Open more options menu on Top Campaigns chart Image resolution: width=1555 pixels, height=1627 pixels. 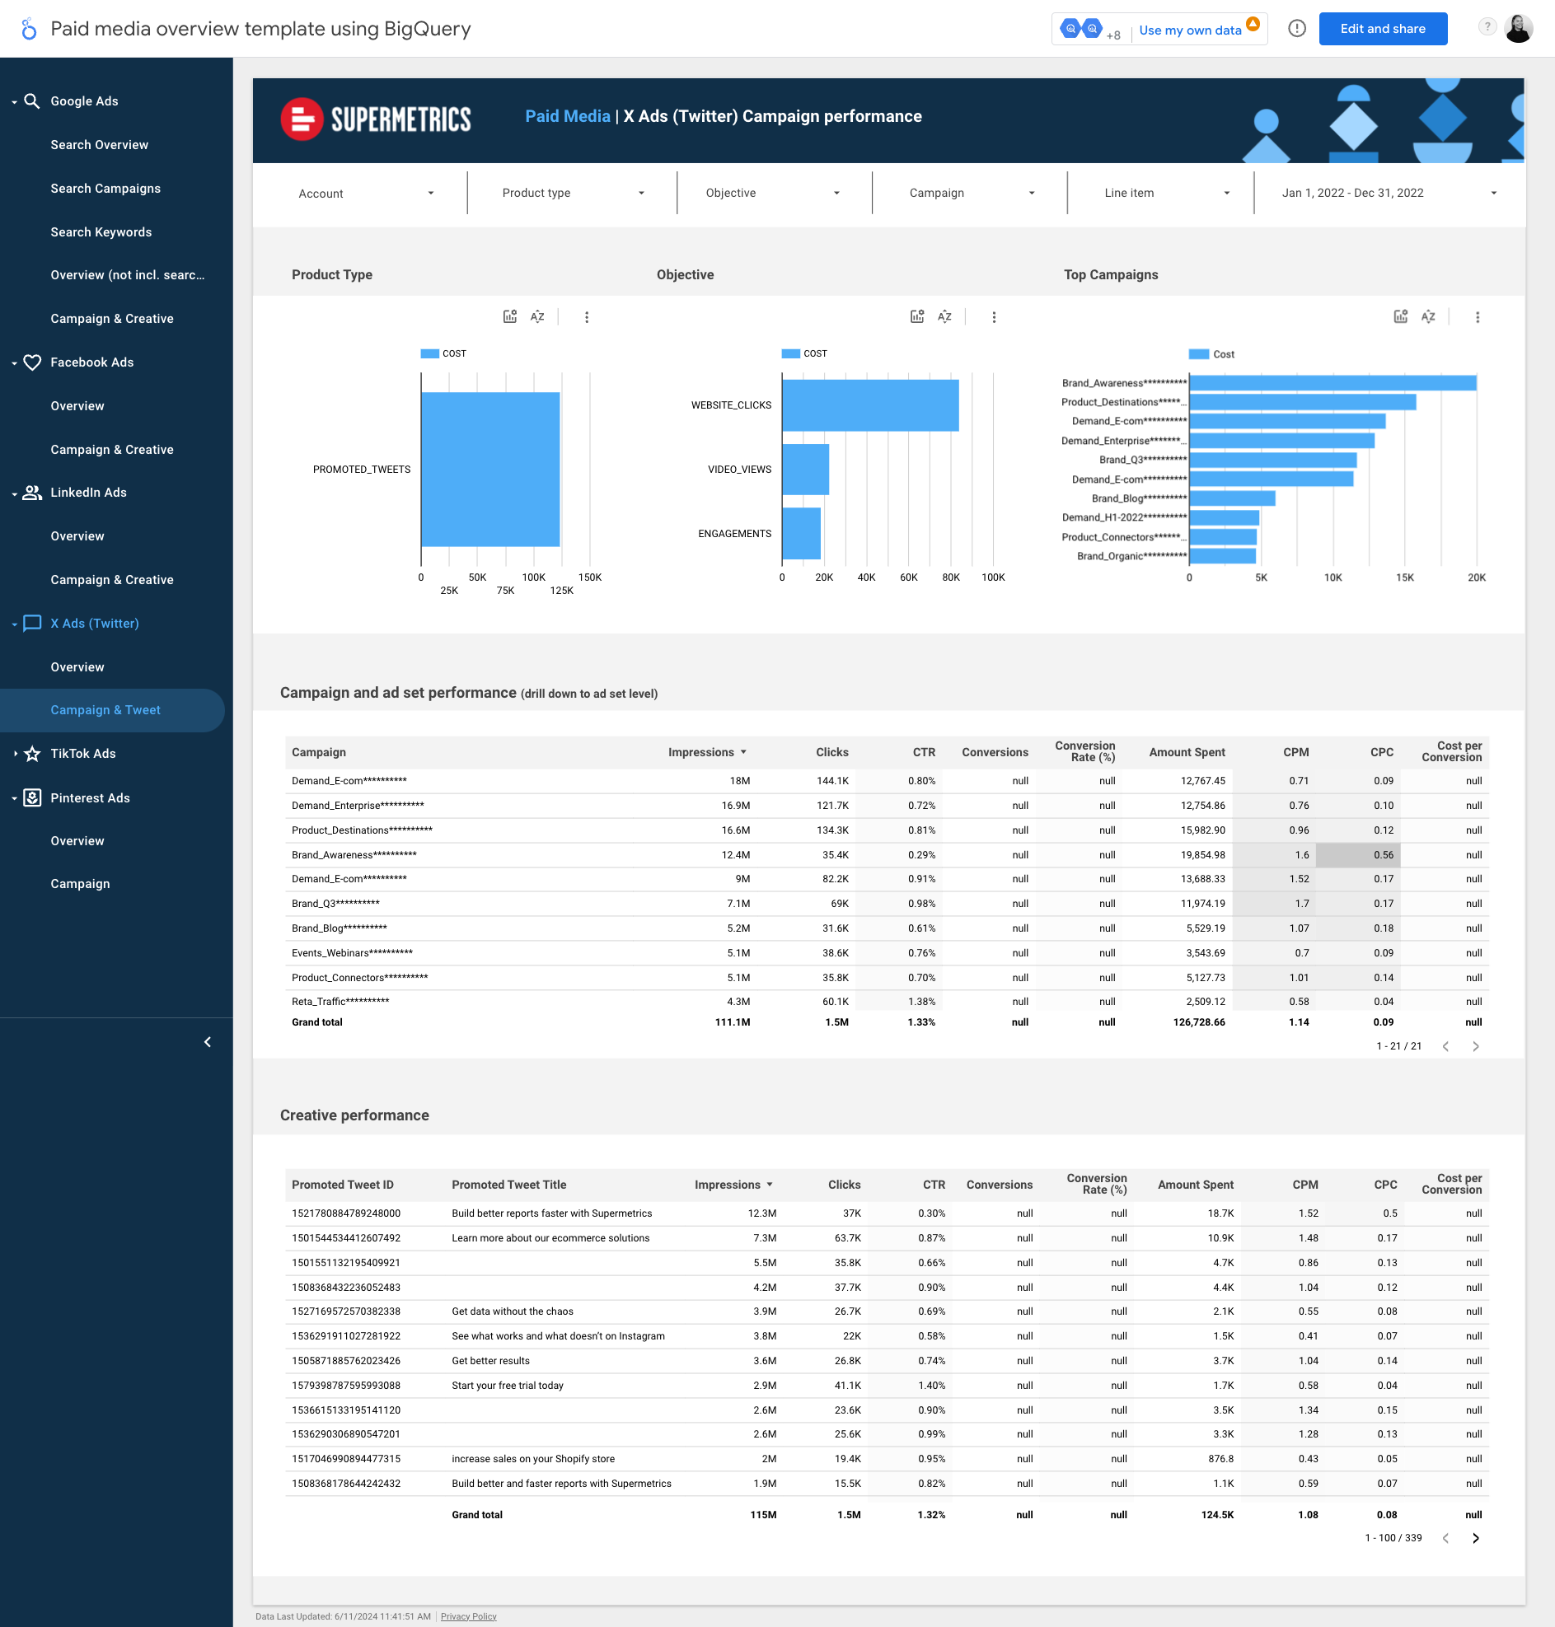(x=1477, y=316)
